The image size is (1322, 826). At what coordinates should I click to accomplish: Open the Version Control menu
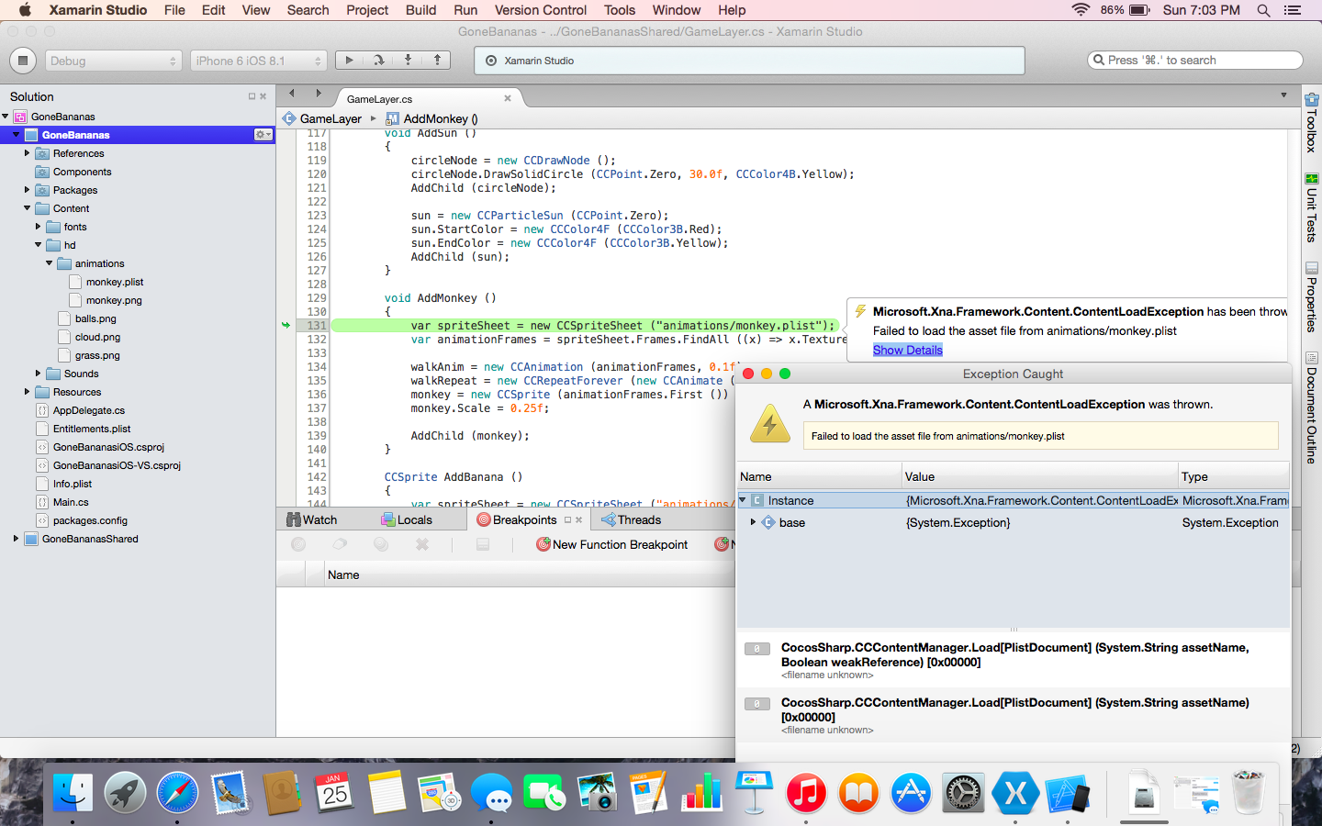coord(541,10)
